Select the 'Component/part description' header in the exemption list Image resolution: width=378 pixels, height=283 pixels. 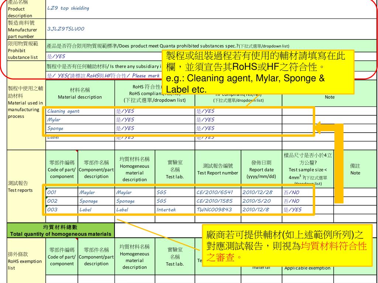point(96,256)
